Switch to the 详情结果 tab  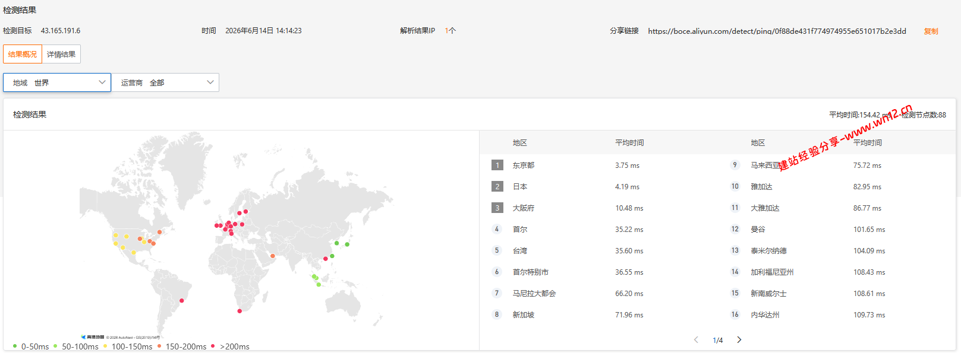(x=61, y=54)
